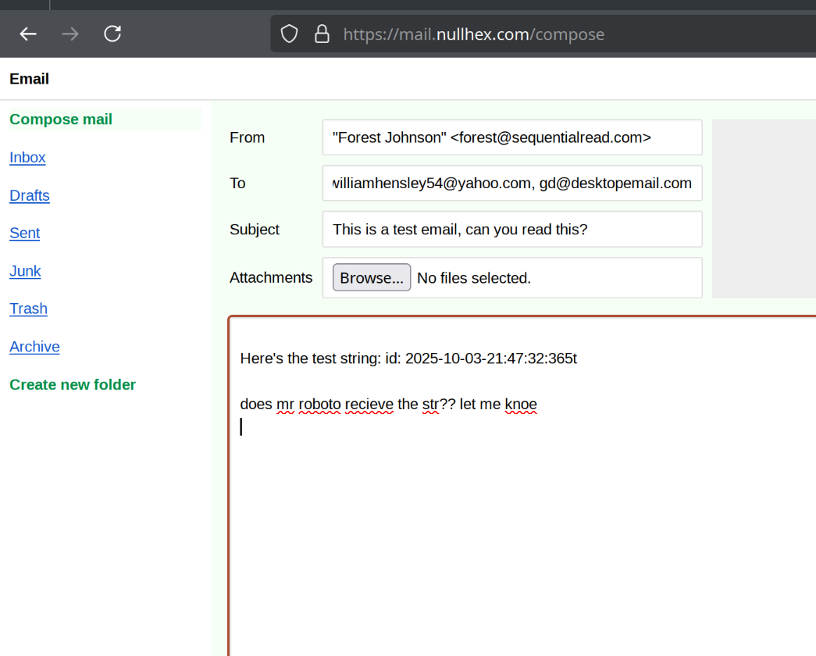View the Trash folder
The image size is (816, 656).
[28, 308]
